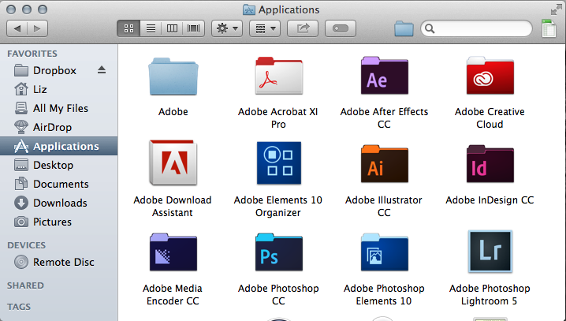Go forward with the right arrow button

37,28
